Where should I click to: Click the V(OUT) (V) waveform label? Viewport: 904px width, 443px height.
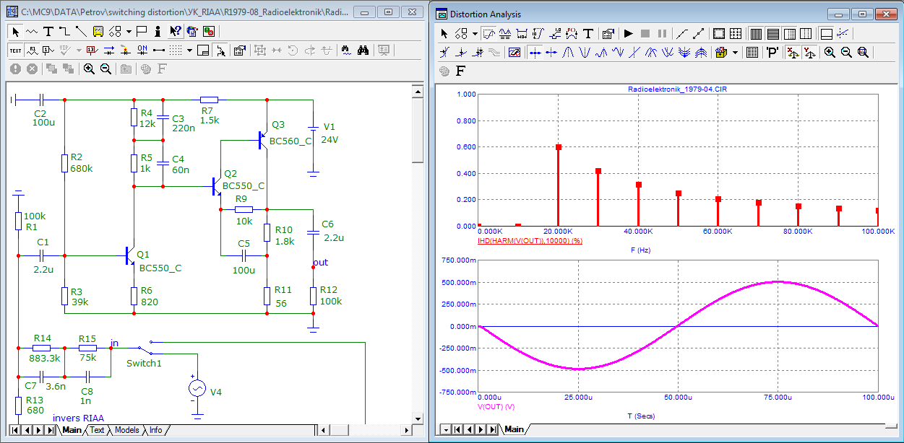[496, 407]
